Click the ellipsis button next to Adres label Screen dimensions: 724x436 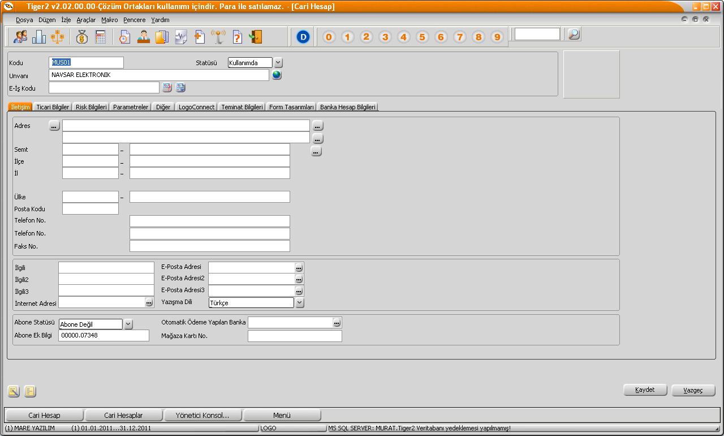(x=54, y=126)
